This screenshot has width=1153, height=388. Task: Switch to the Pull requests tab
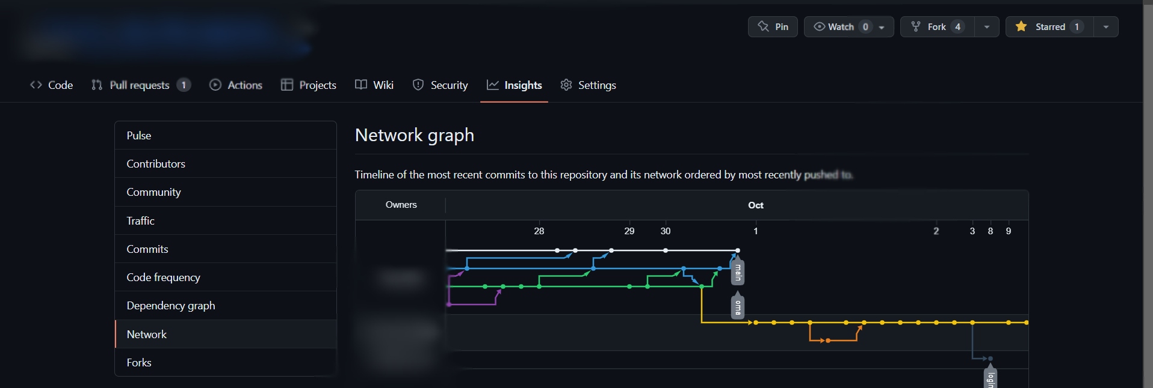[140, 85]
